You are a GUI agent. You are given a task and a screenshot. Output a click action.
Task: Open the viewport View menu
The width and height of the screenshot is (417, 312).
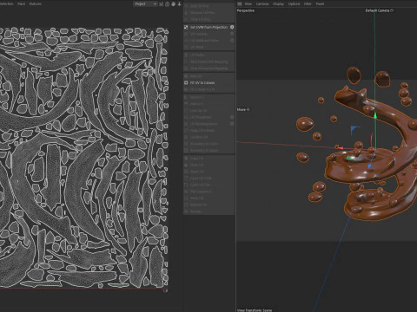click(x=248, y=4)
